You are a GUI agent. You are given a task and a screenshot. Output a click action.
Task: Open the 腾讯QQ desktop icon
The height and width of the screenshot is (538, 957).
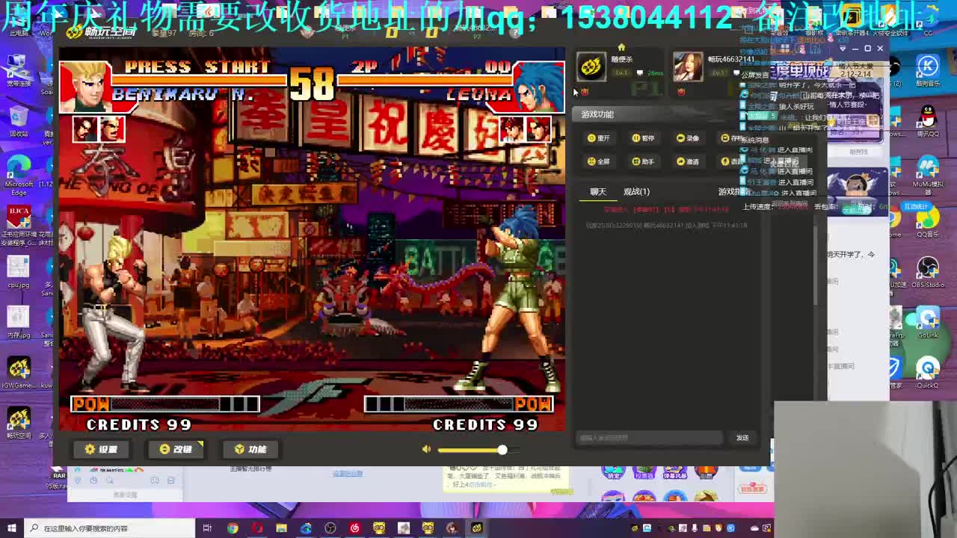(928, 121)
